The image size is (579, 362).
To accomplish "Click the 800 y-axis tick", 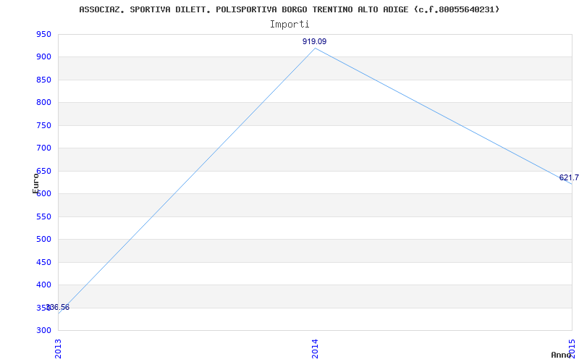I will 43,103.
